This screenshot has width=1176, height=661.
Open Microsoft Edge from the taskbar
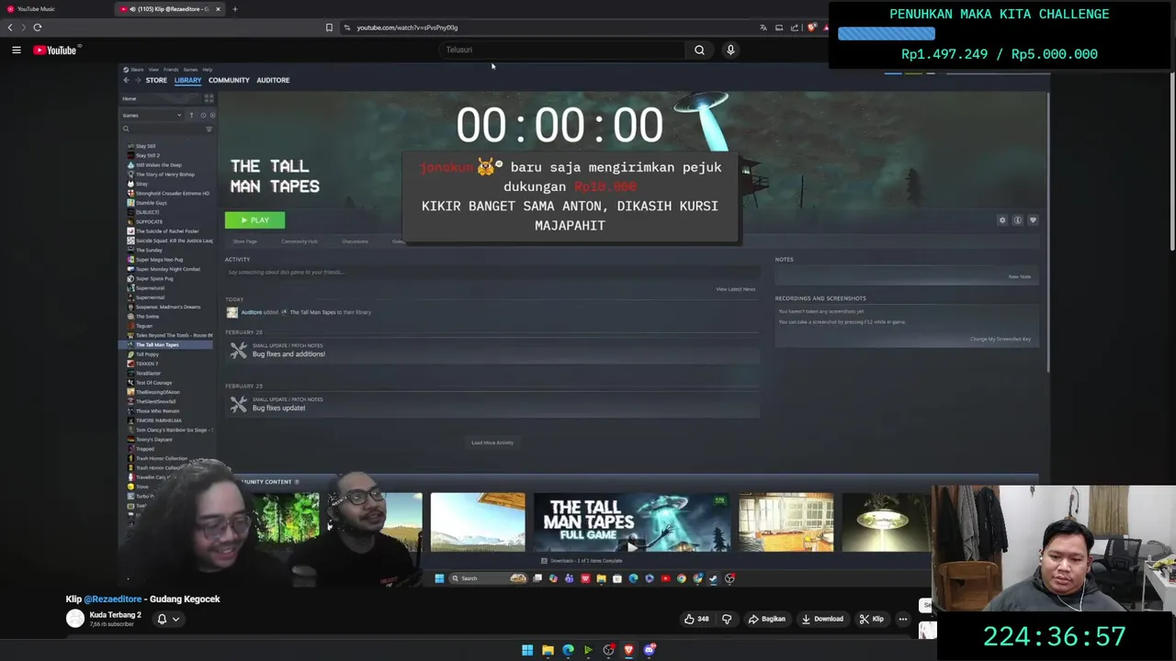(x=568, y=650)
